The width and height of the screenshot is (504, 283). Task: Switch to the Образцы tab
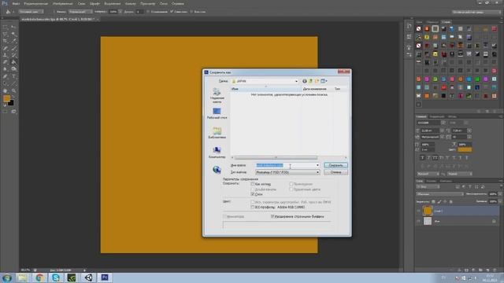[x=432, y=22]
